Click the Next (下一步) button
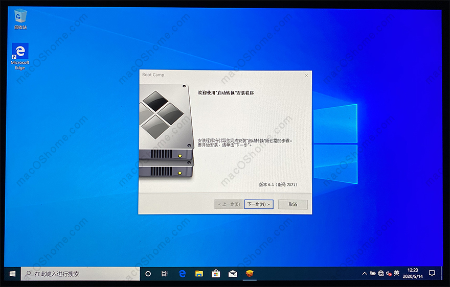 click(x=259, y=204)
